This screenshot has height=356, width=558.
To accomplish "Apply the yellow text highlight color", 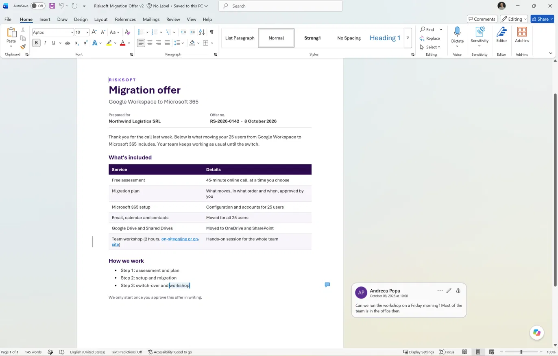I will coord(109,43).
